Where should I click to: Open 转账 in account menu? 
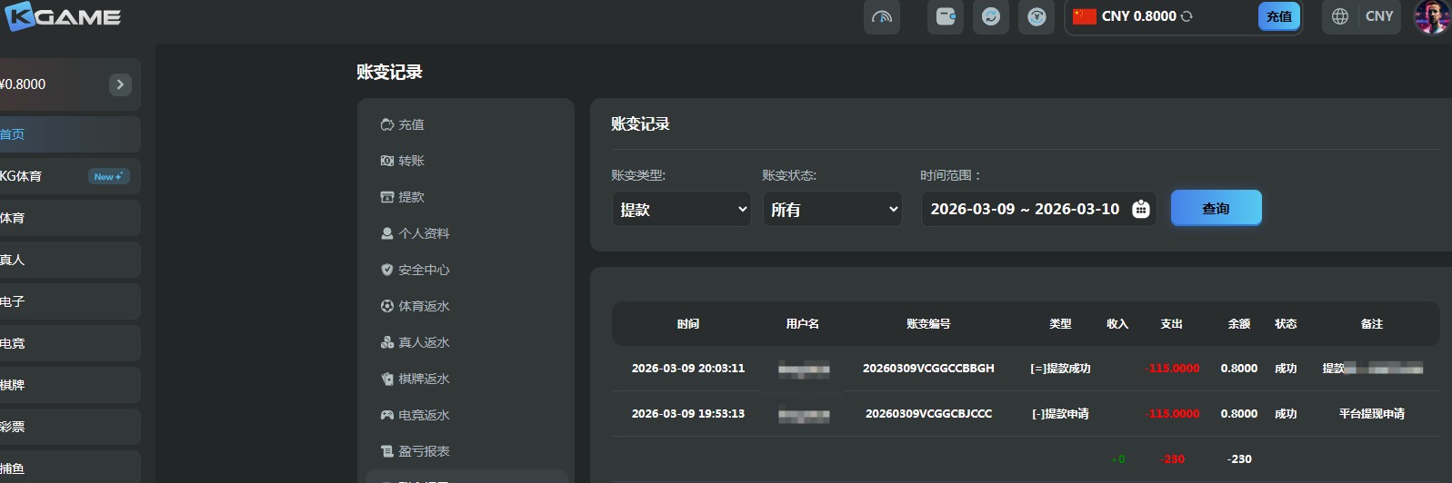(x=411, y=161)
